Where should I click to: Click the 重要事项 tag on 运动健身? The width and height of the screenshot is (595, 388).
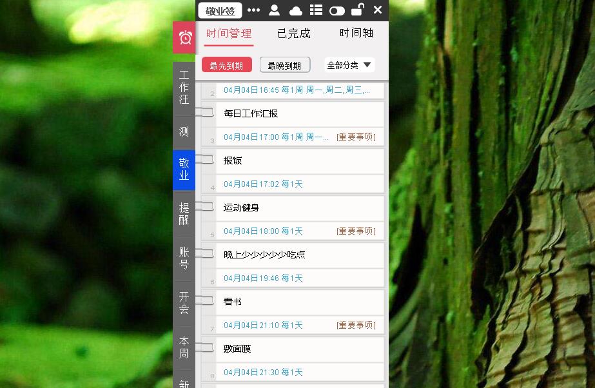point(356,231)
